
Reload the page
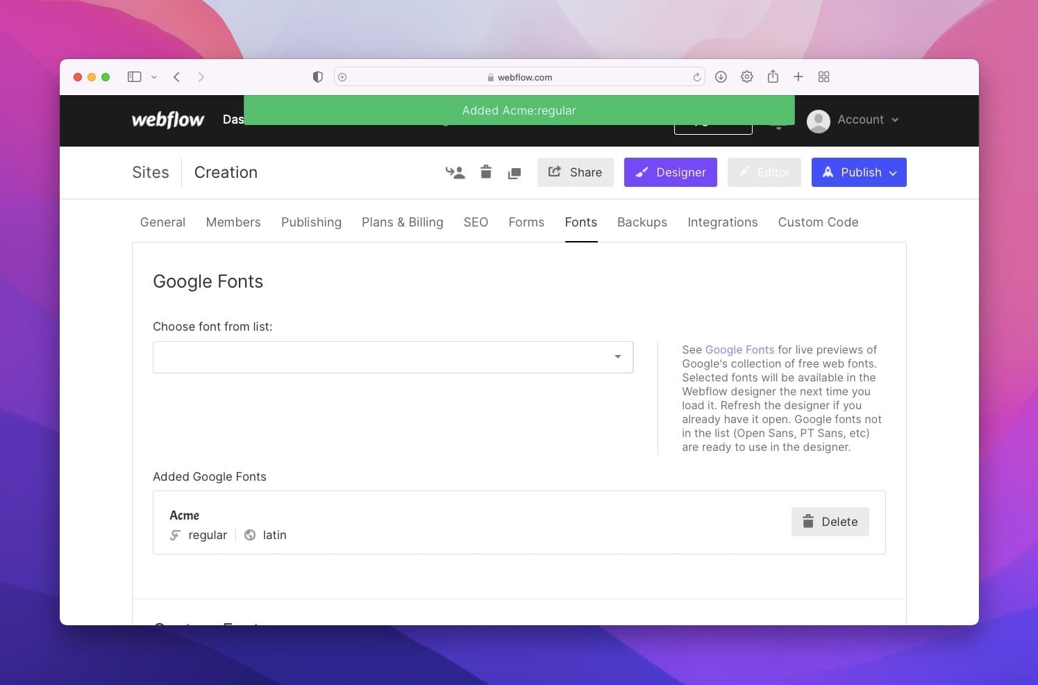[696, 77]
